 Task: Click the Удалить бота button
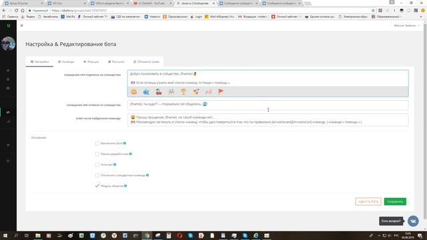tap(368, 201)
